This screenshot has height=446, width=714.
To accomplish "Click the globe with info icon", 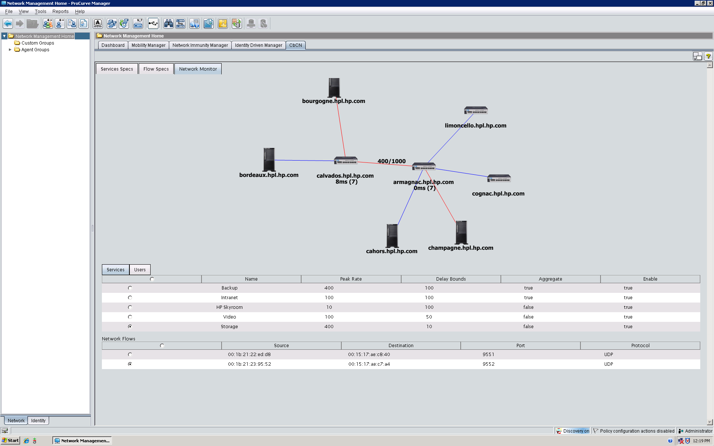I will (x=194, y=24).
